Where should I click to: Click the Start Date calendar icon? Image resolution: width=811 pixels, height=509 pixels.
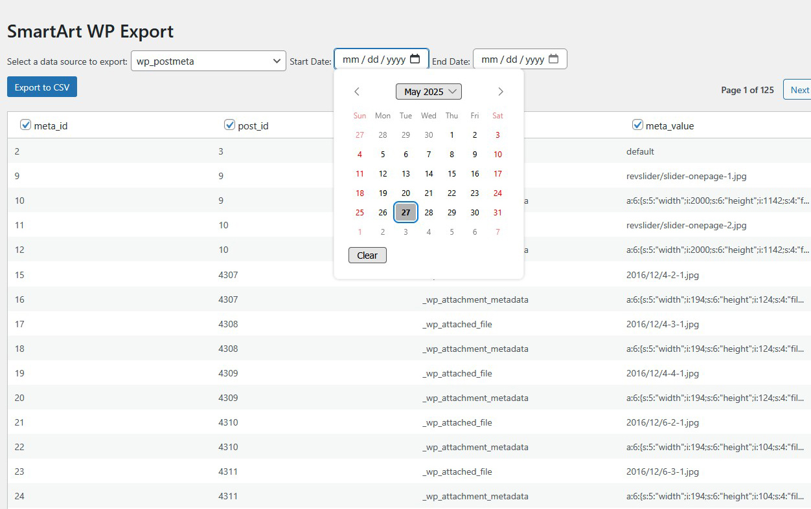tap(415, 60)
